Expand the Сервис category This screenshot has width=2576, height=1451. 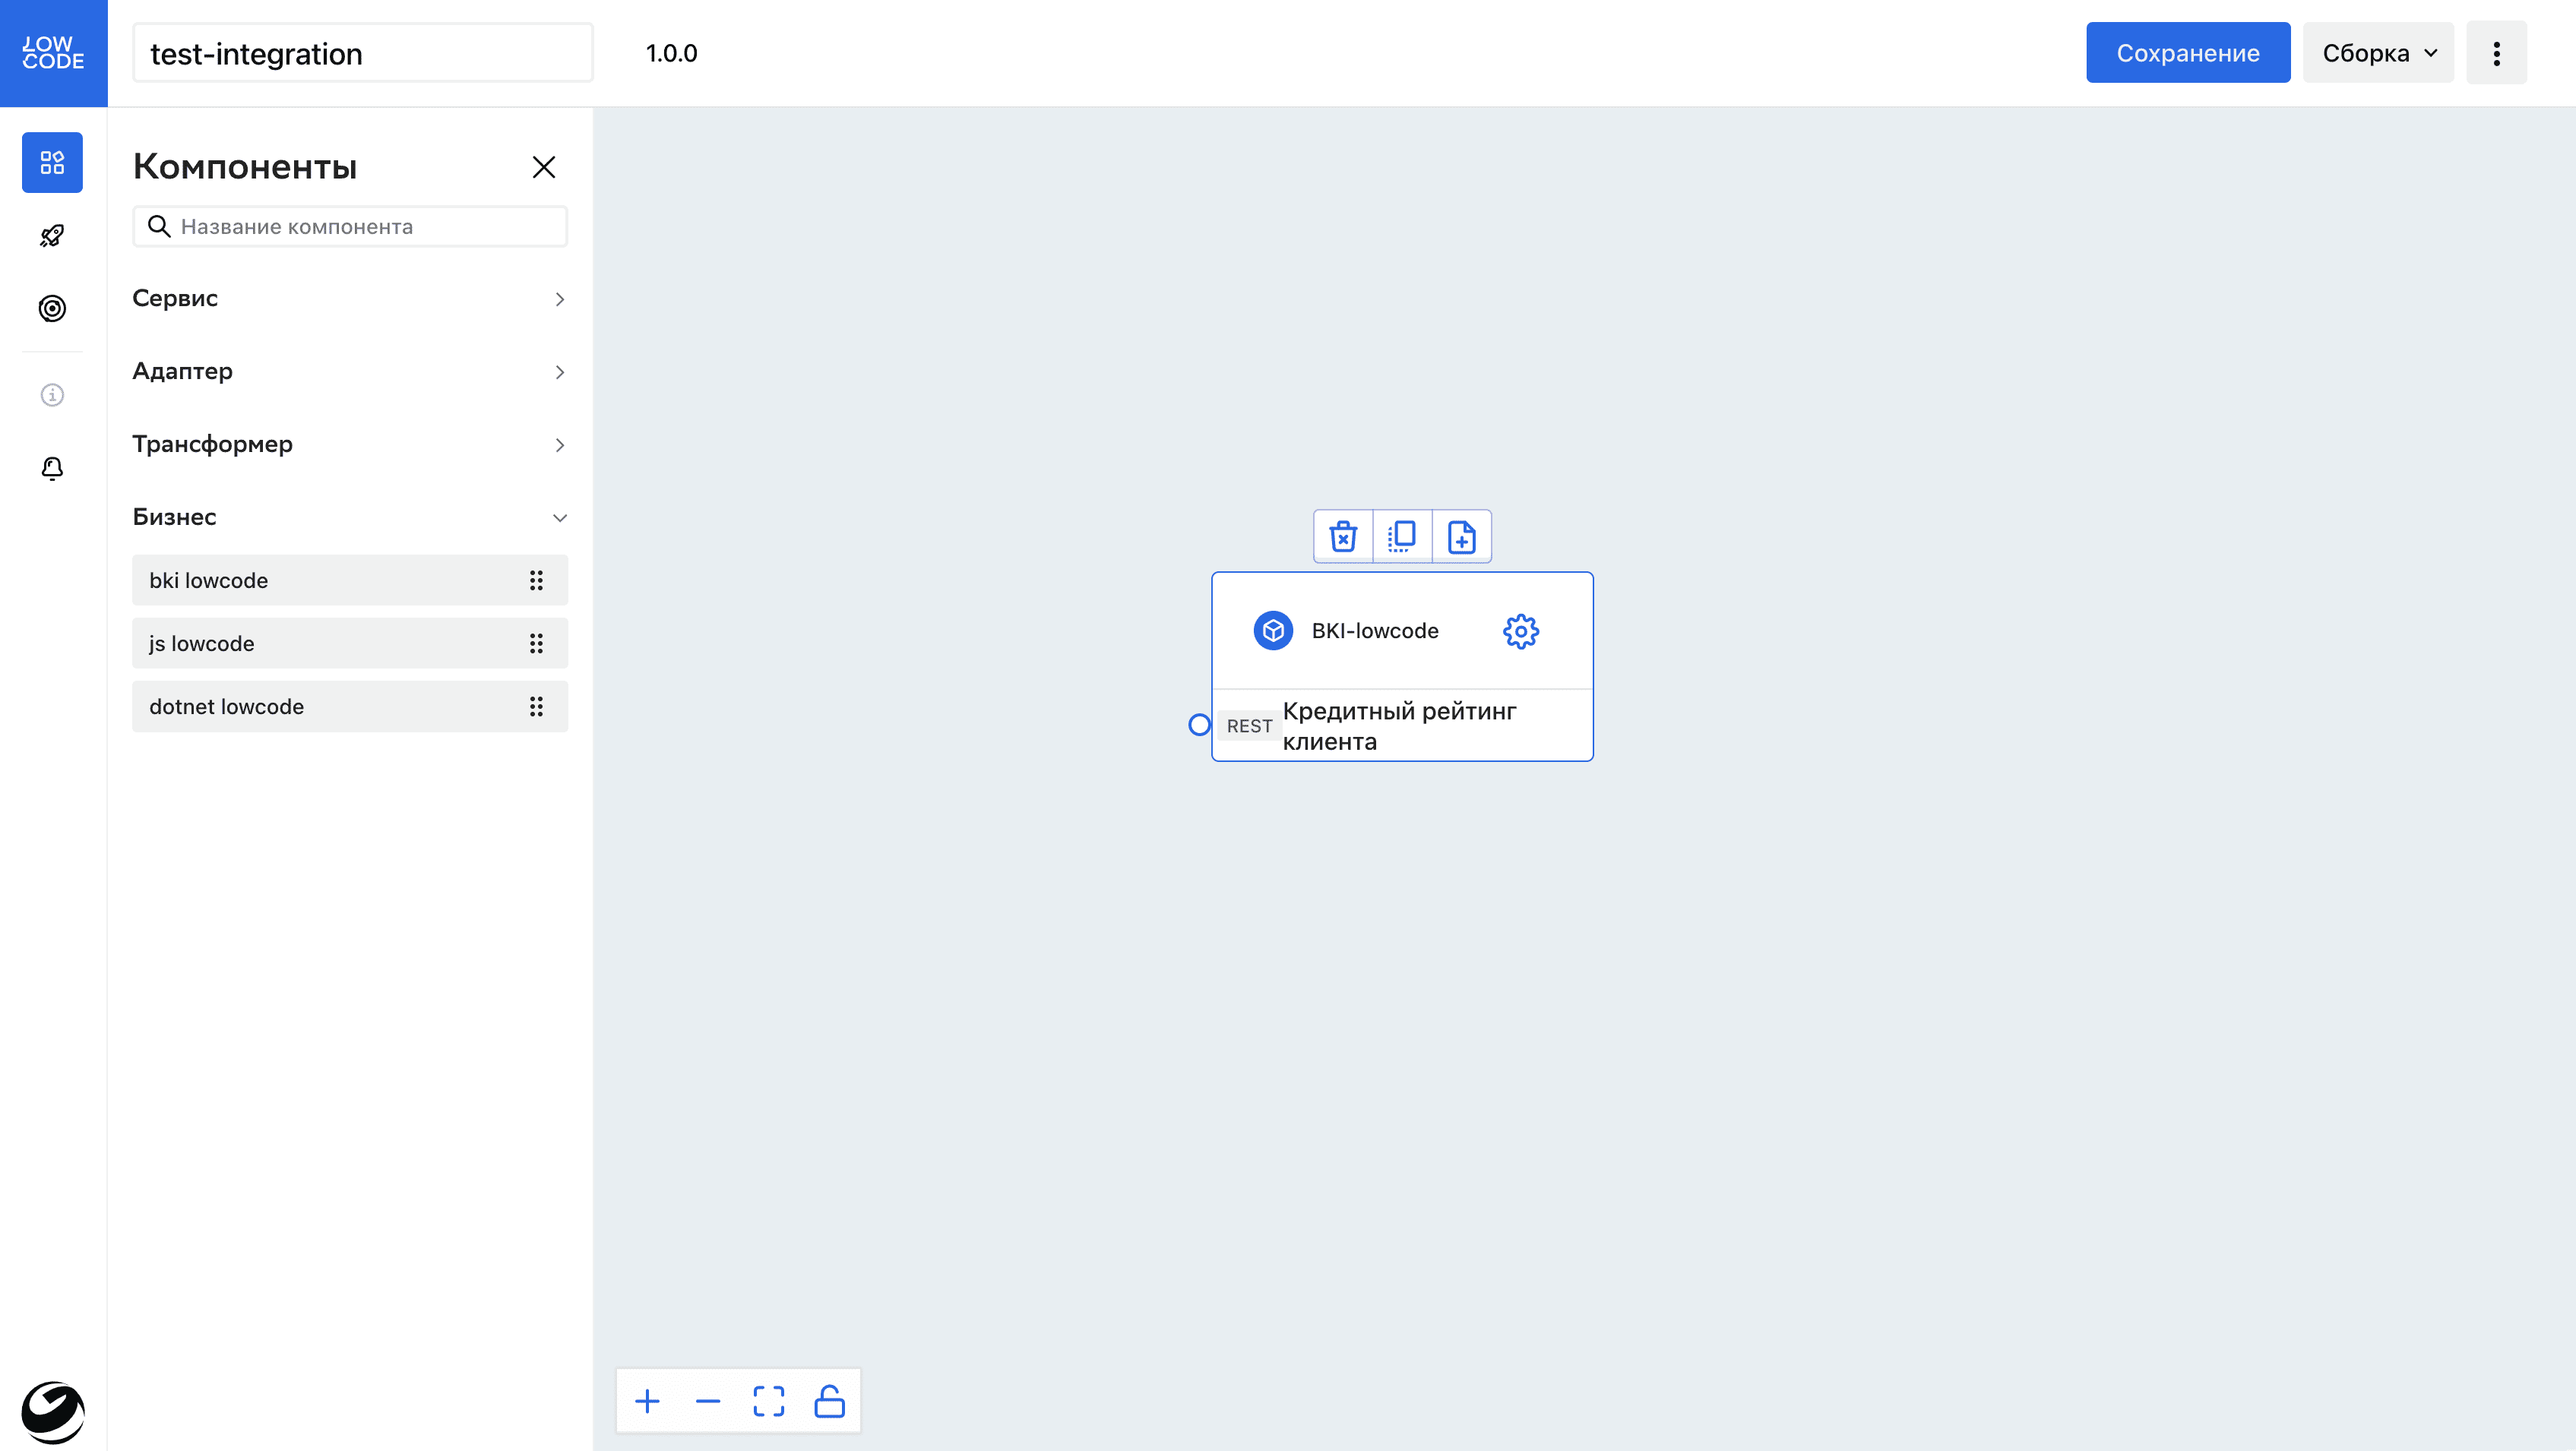point(349,298)
